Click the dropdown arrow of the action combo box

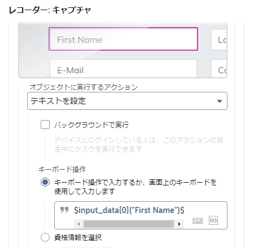220,101
